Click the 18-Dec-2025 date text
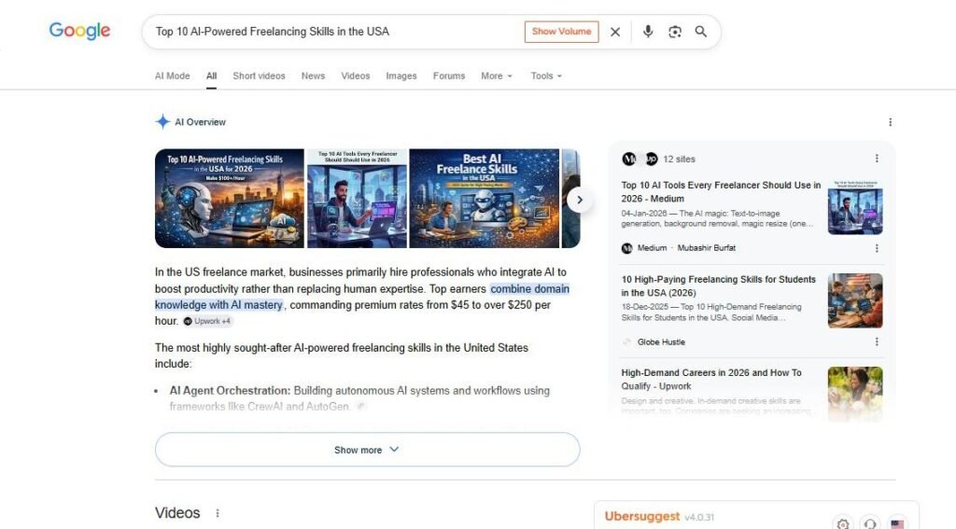Viewport: 956px width, 529px height. (645, 307)
